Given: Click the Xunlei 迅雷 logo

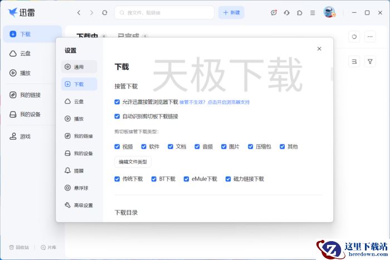Looking at the screenshot, I should [x=21, y=12].
